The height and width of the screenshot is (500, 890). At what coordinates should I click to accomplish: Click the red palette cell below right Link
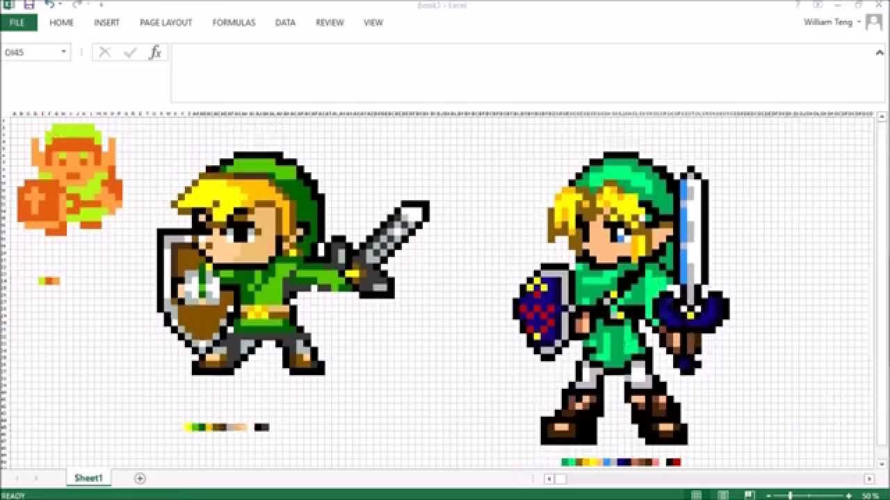pyautogui.click(x=677, y=462)
